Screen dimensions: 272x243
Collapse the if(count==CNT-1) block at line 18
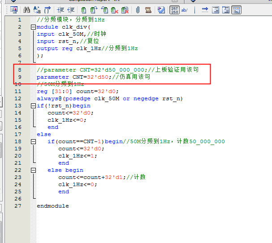point(33,142)
